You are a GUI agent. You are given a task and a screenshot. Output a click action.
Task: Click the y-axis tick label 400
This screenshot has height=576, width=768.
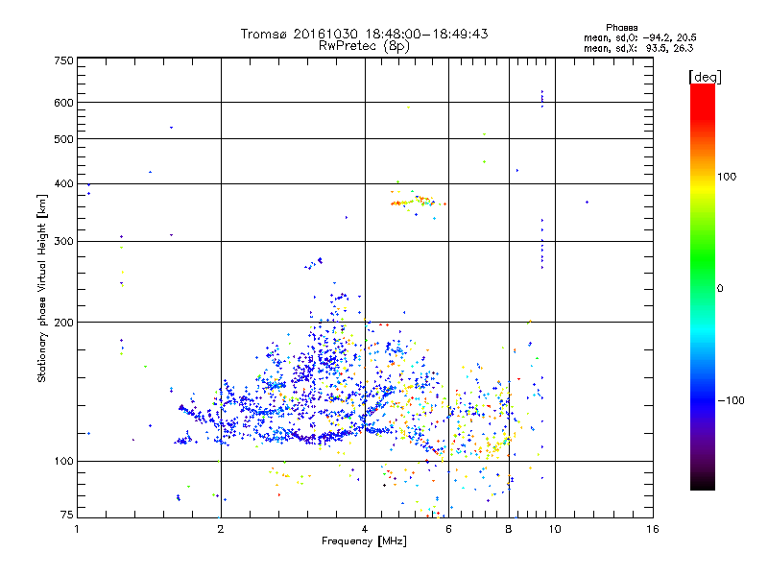pos(63,183)
